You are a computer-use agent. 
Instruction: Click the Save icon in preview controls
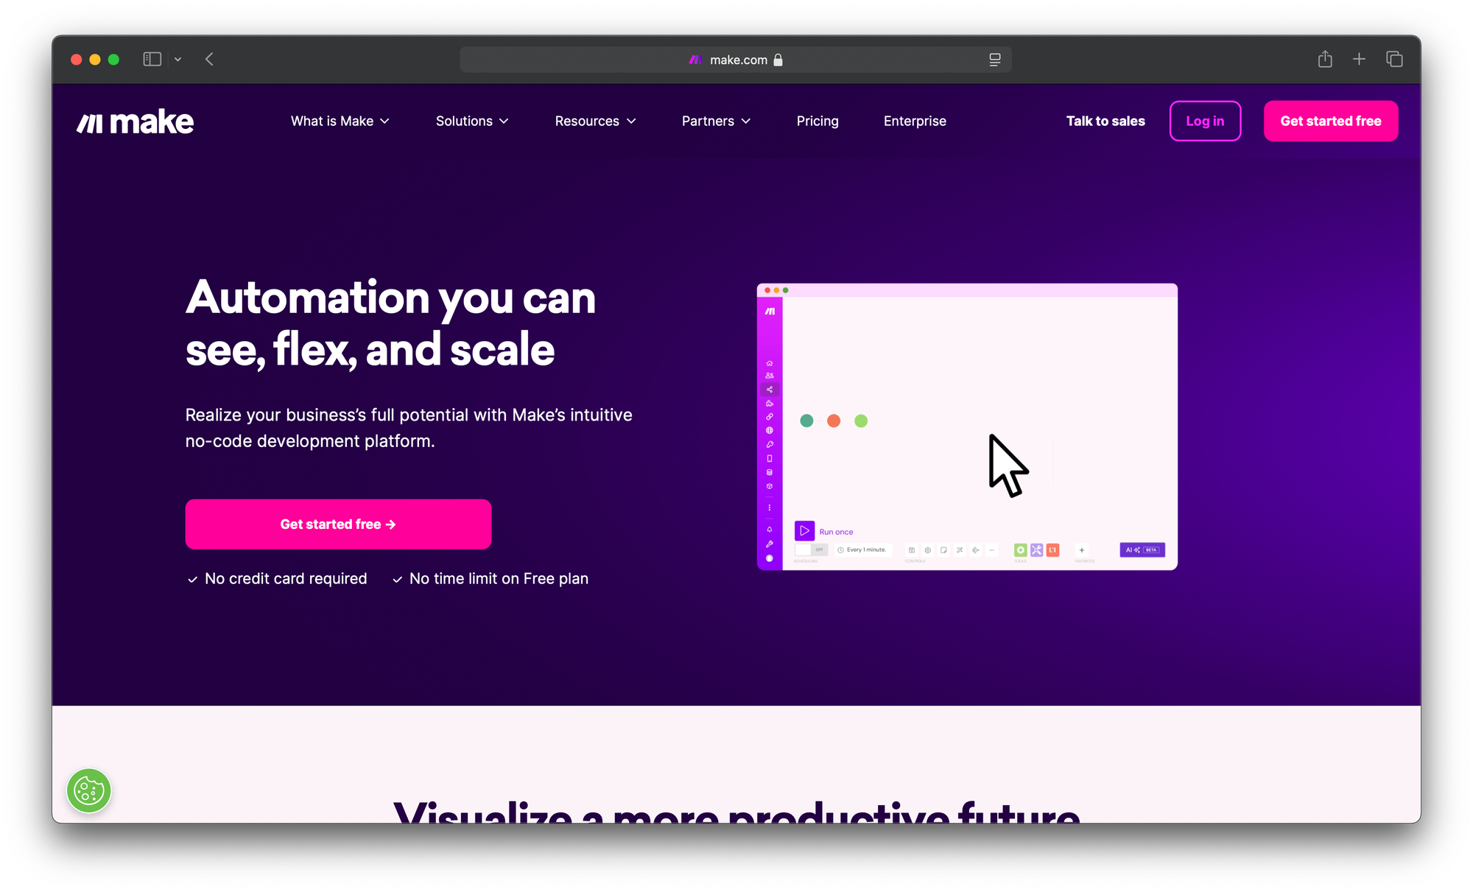pos(912,550)
